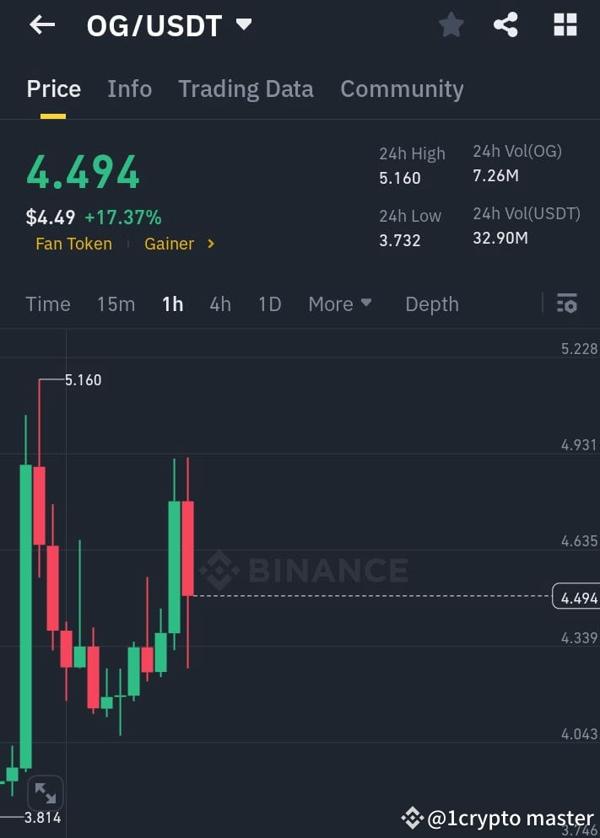Select the Time chart interval
600x838 pixels.
[x=48, y=304]
